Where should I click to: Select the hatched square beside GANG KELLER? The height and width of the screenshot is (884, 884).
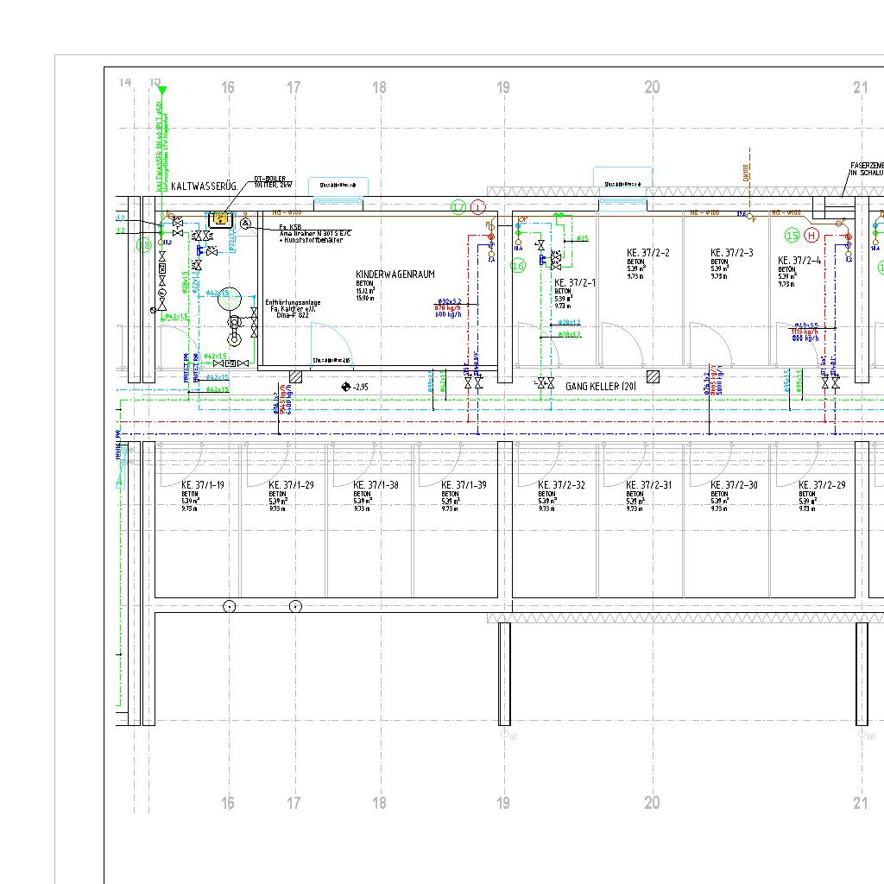click(x=654, y=376)
